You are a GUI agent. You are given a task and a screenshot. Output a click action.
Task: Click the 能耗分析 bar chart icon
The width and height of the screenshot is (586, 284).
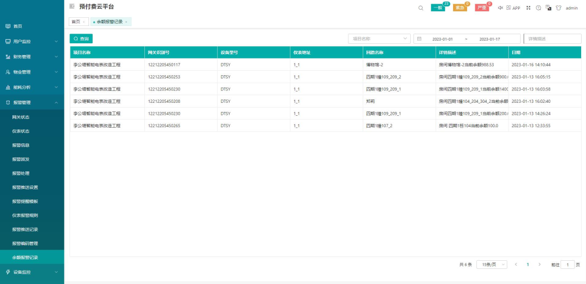click(x=8, y=87)
